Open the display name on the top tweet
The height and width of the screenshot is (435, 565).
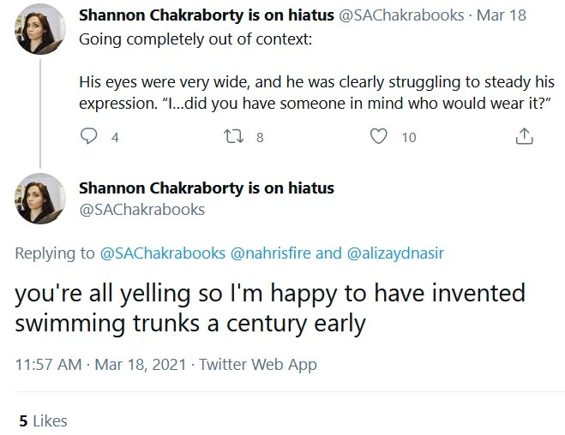(207, 15)
